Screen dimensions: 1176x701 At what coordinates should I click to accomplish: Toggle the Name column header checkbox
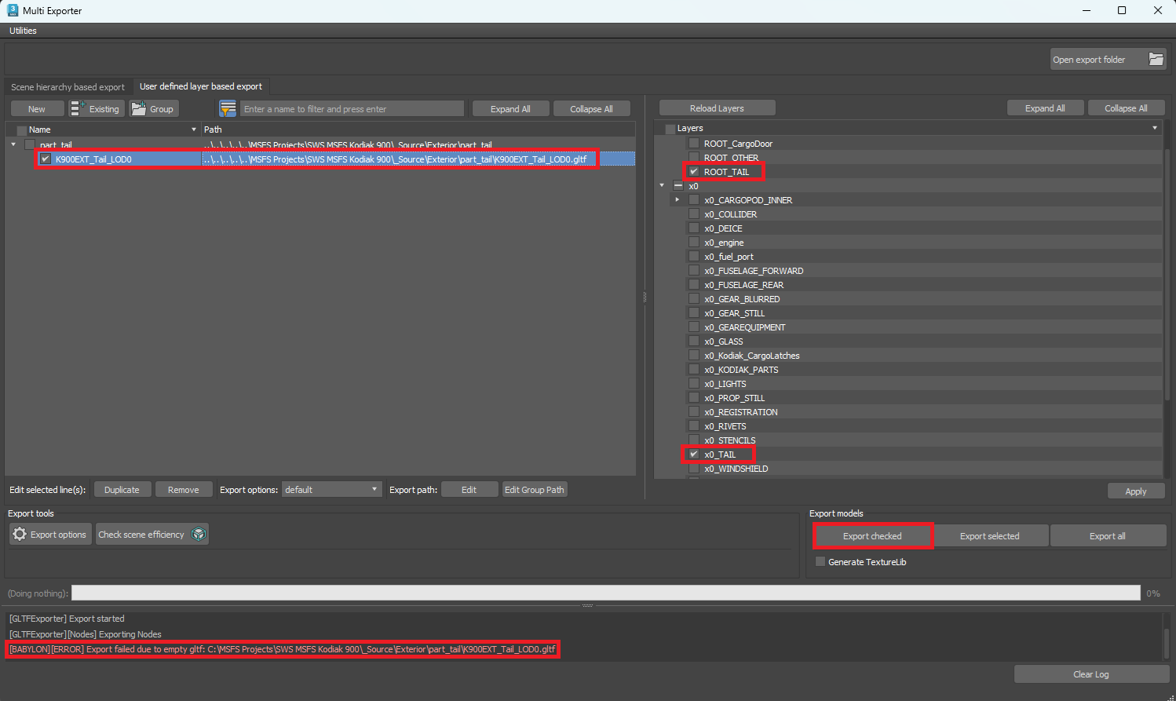pos(22,130)
